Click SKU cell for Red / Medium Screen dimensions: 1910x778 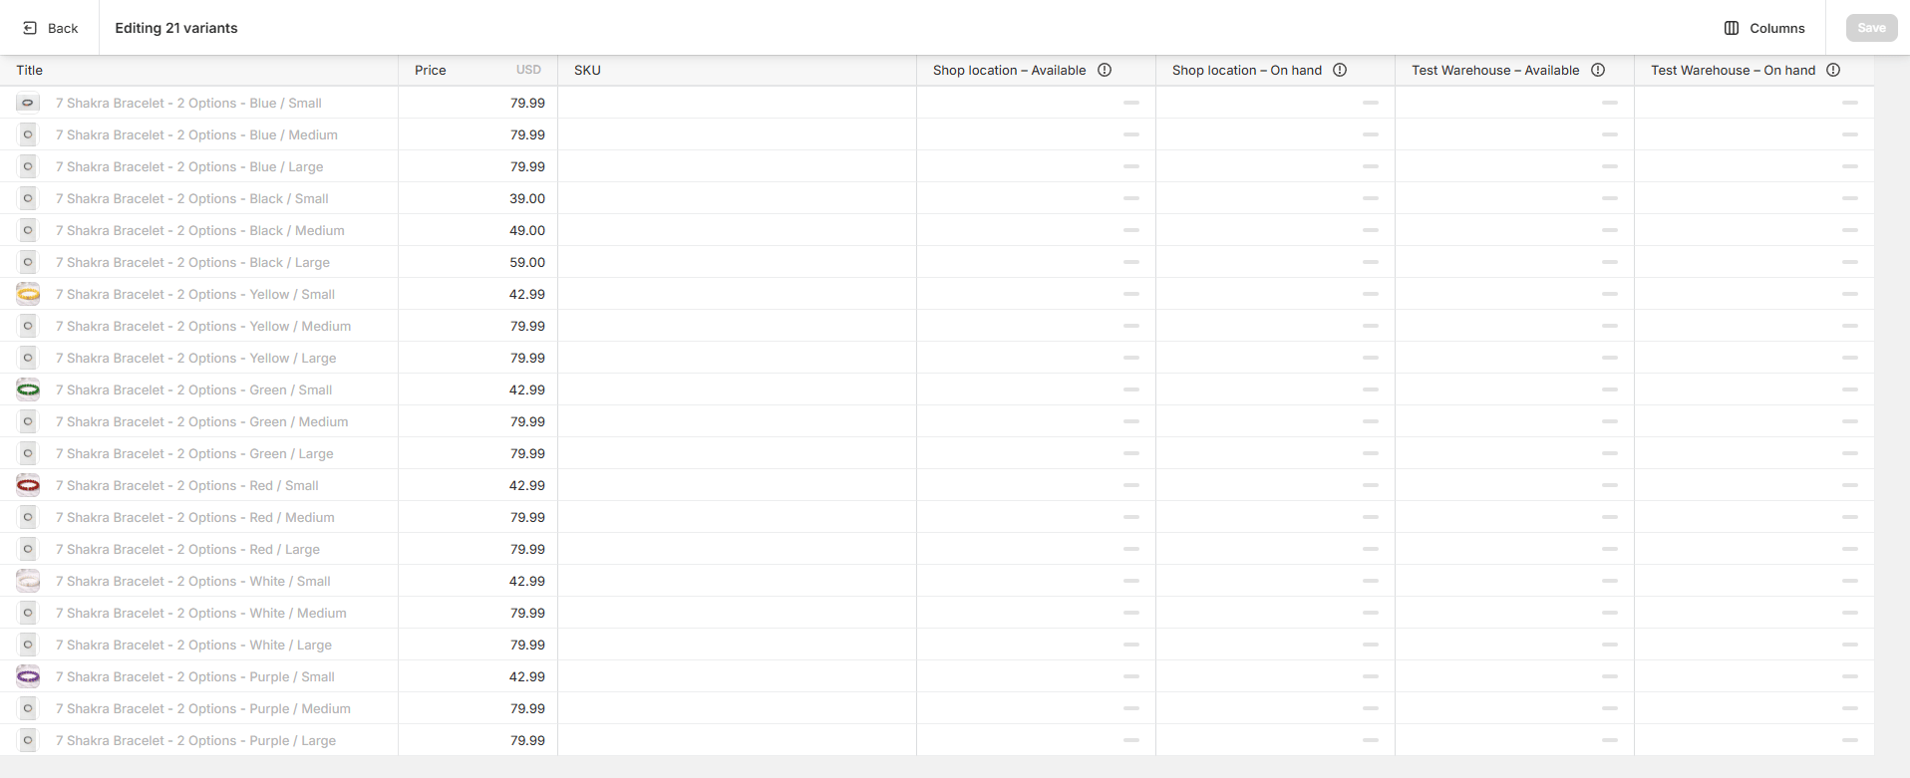738,517
